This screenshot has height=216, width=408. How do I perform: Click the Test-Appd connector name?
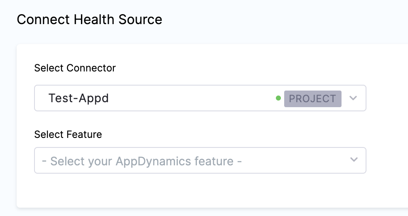pos(79,98)
